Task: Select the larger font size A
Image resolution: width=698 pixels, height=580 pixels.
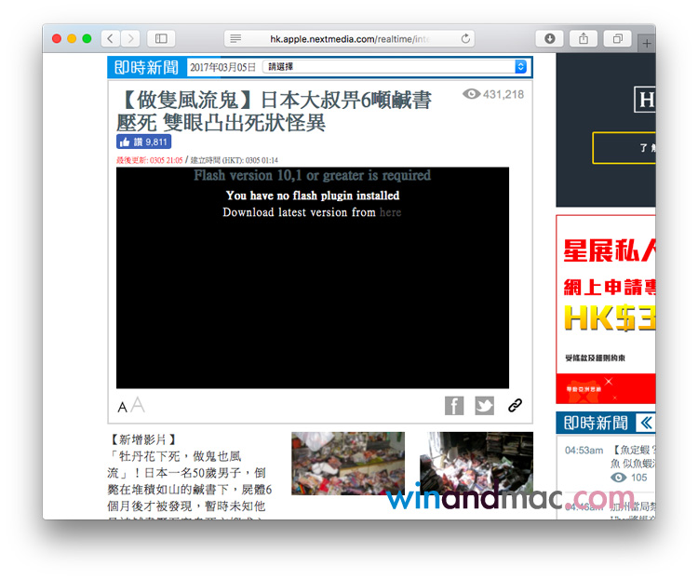Action: click(138, 405)
